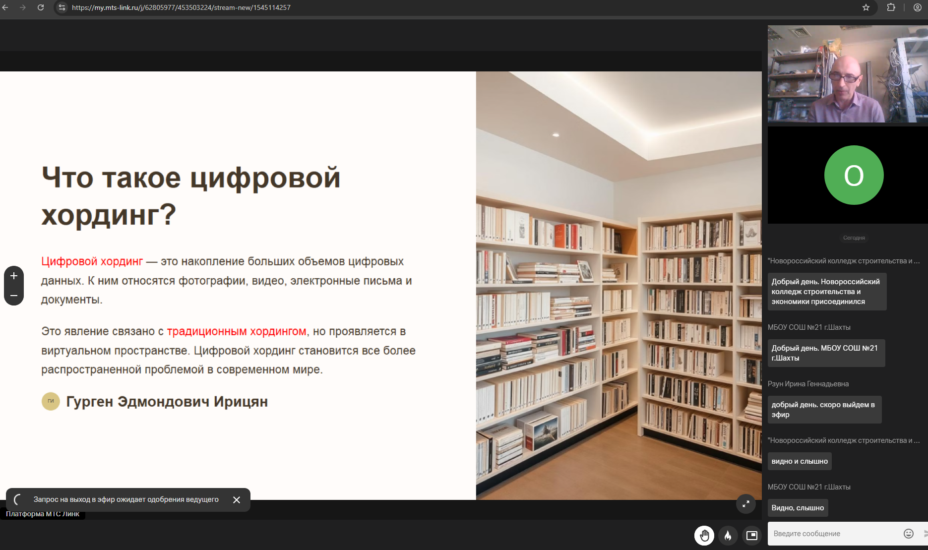This screenshot has width=928, height=550.
Task: Reload the browser page
Action: point(41,7)
